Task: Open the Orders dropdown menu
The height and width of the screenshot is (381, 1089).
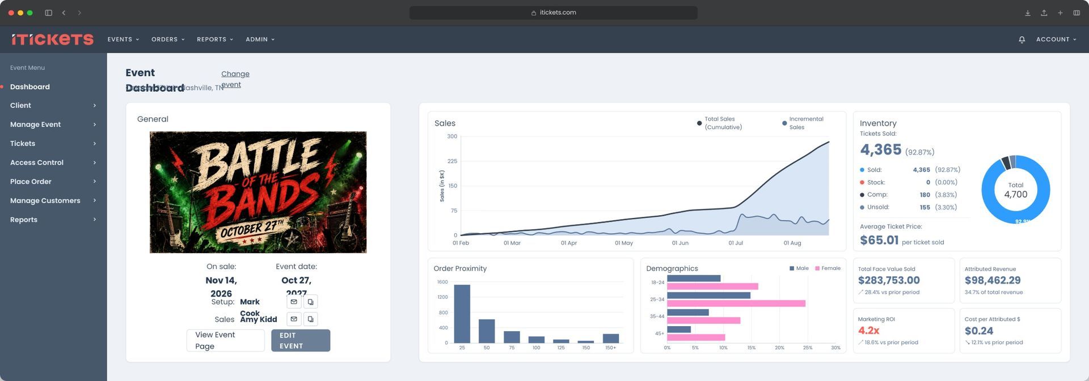Action: click(168, 40)
